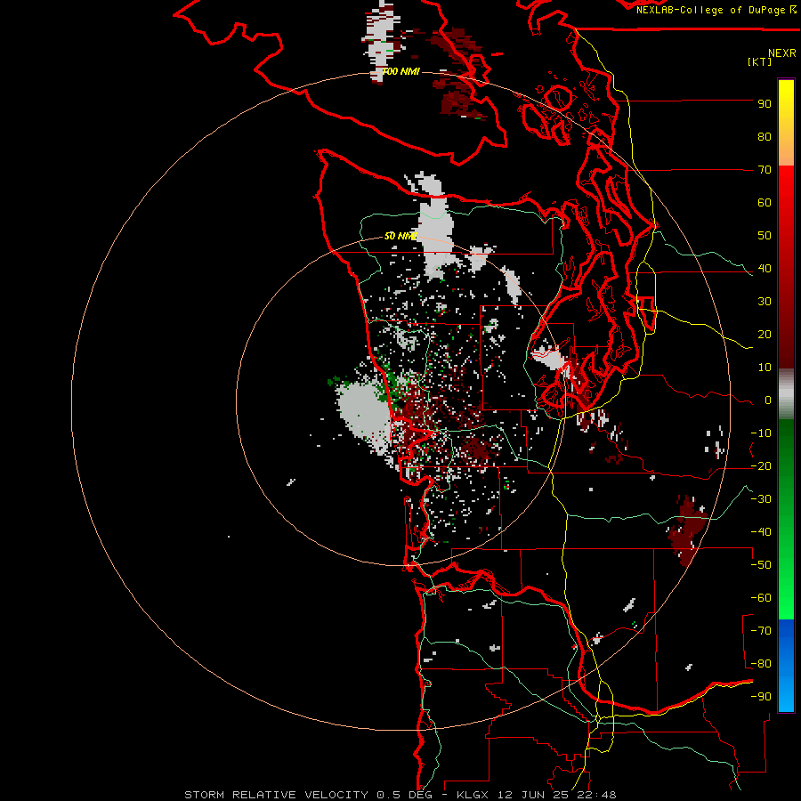Click the 30 knot scale value
The image size is (801, 801).
765,302
